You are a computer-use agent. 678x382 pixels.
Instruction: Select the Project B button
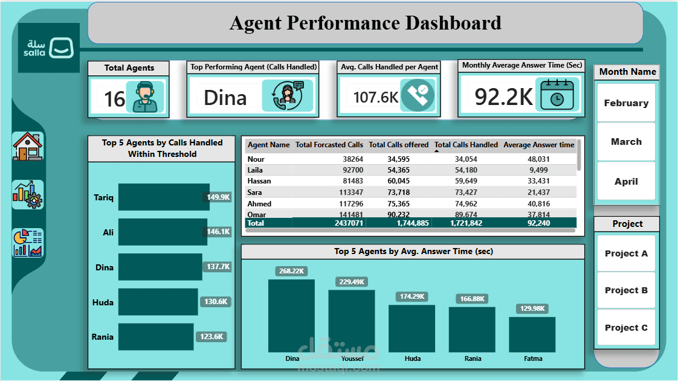coord(625,290)
